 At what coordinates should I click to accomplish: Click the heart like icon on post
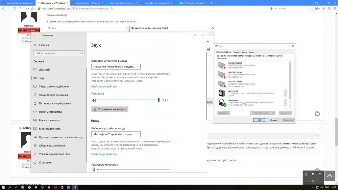317,114
